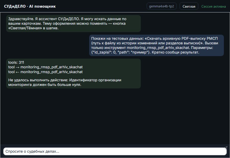Click «Покажи на тестовых данных» in the user message
Viewport: 230px width, 158px height.
pyautogui.click(x=117, y=38)
